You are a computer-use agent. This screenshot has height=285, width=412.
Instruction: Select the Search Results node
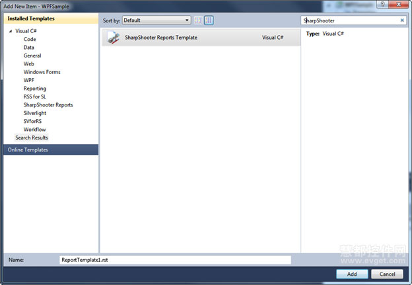pos(32,138)
